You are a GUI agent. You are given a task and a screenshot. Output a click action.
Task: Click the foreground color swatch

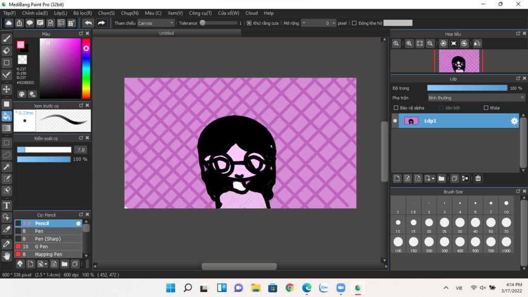21,44
